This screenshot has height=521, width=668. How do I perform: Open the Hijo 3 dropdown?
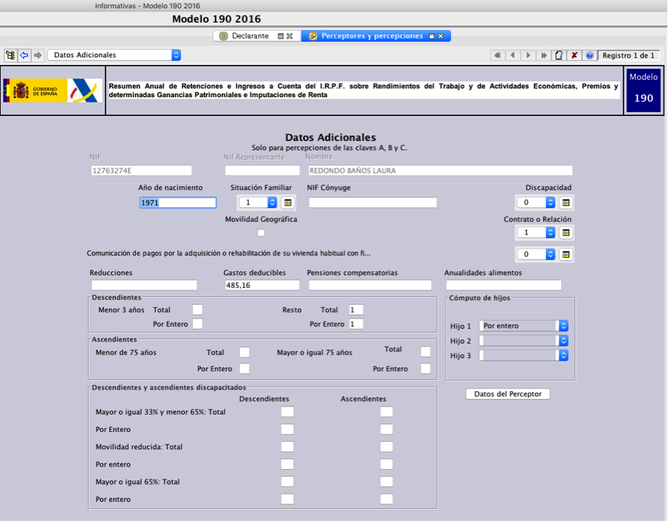(523, 355)
